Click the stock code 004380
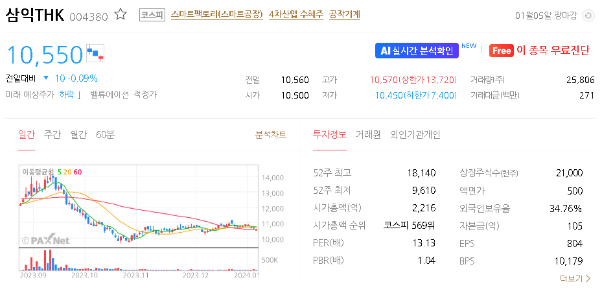 tap(89, 16)
